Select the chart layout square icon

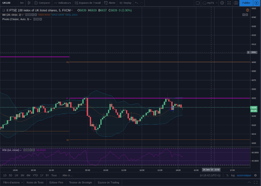pos(198,3)
